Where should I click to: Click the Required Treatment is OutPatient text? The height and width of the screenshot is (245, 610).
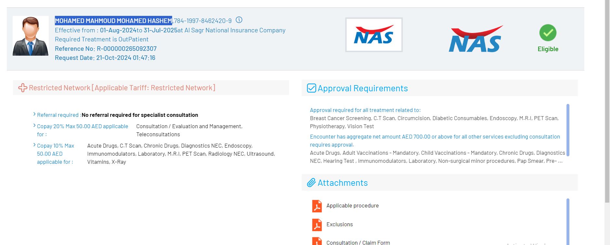pyautogui.click(x=102, y=39)
